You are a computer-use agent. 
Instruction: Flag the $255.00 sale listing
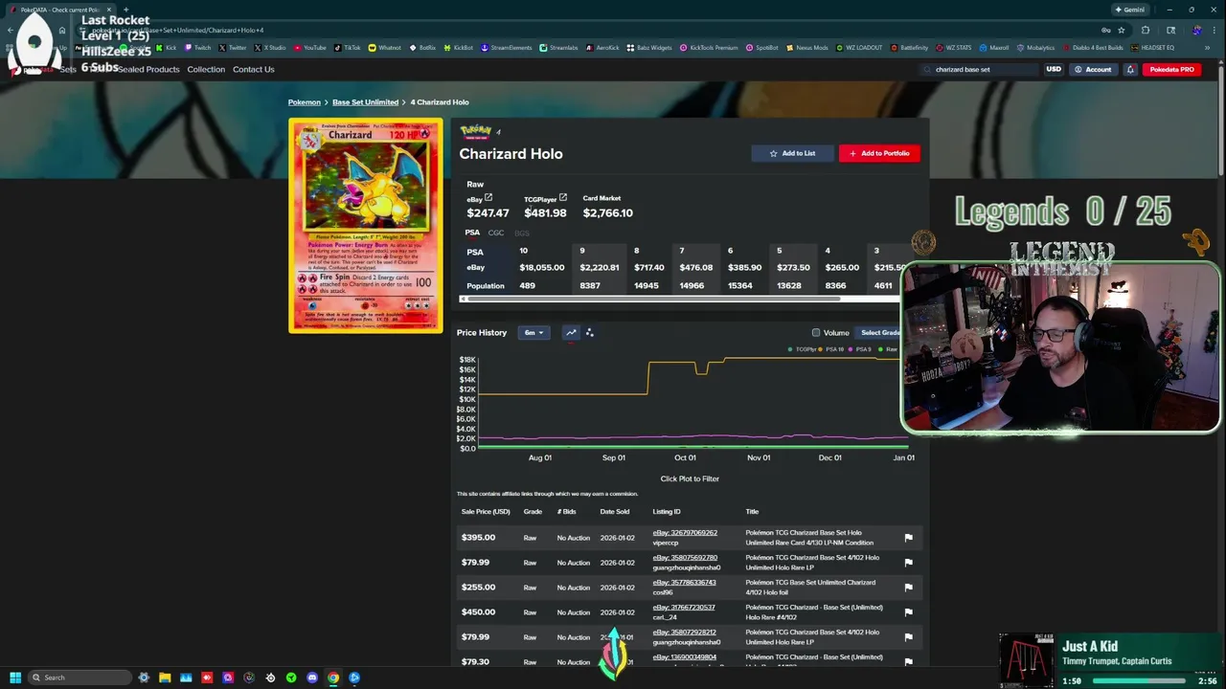[908, 588]
